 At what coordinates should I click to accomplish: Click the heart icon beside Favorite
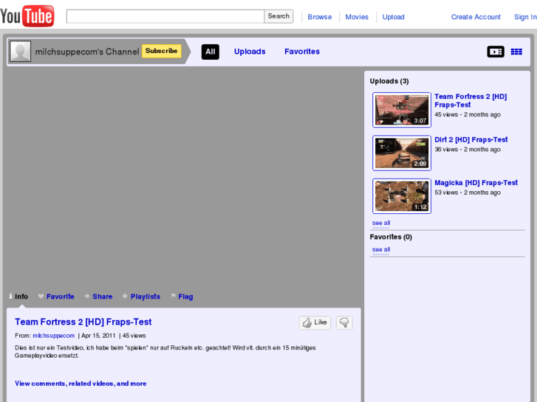pyautogui.click(x=41, y=297)
